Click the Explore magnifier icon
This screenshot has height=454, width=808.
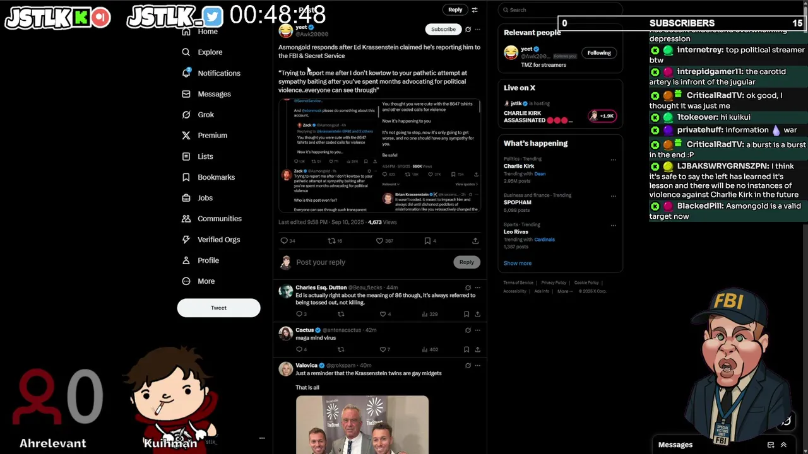coord(186,52)
